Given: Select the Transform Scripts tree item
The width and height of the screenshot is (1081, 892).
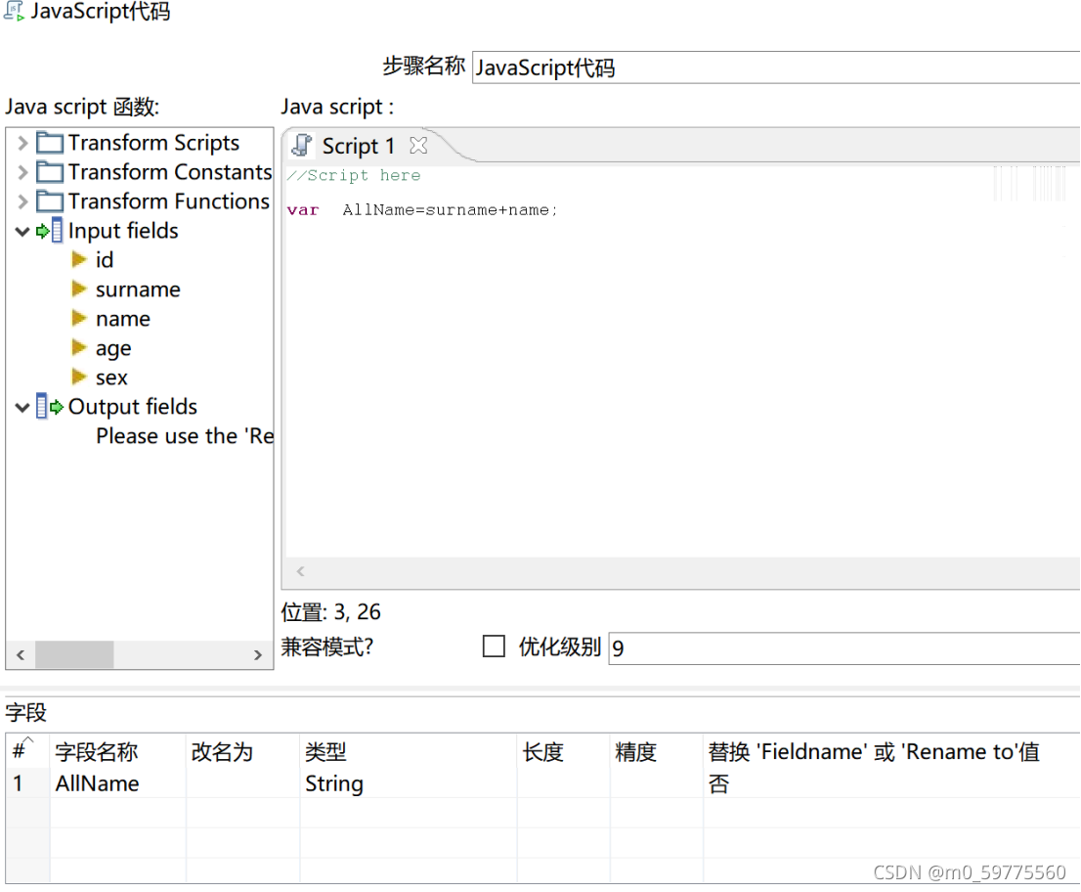Looking at the screenshot, I should click(x=153, y=143).
